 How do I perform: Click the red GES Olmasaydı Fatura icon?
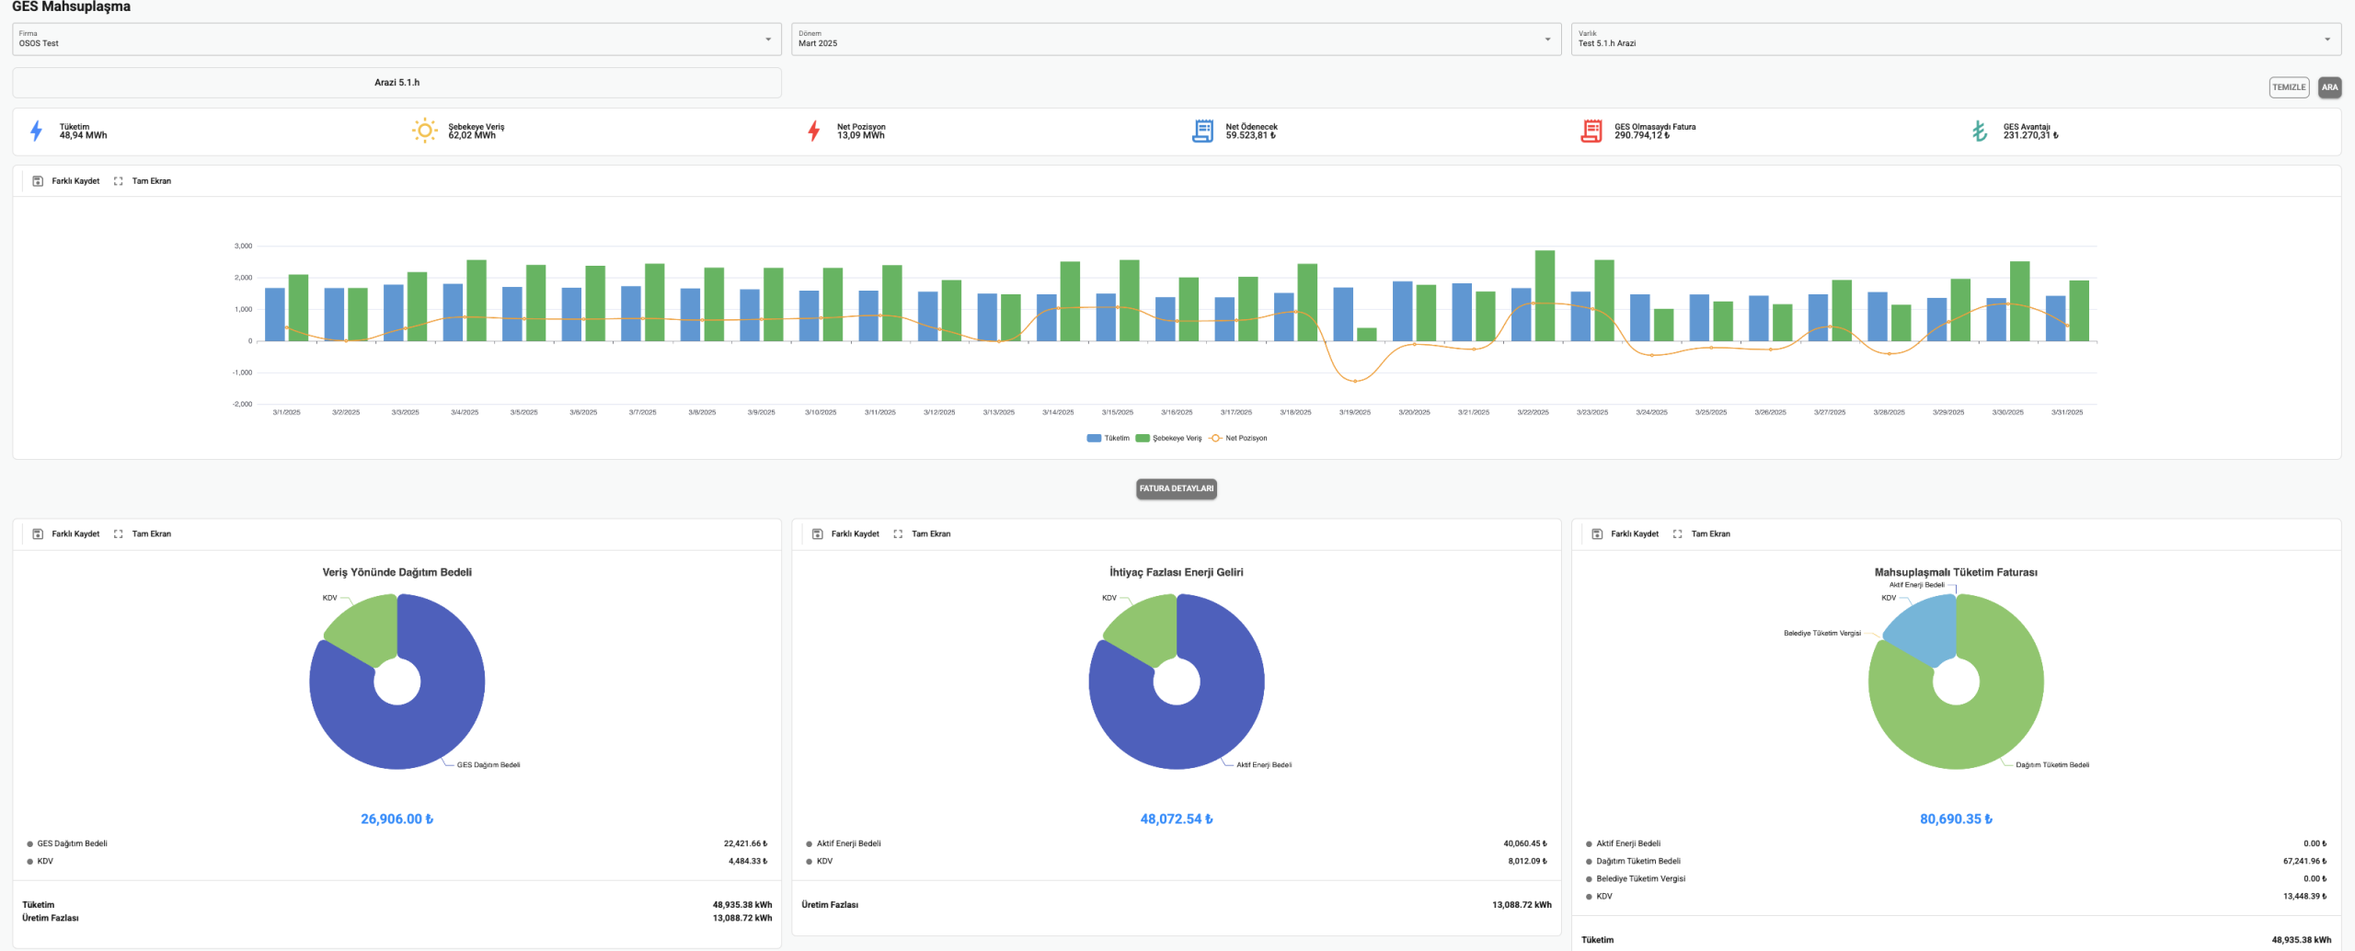[x=1591, y=132]
